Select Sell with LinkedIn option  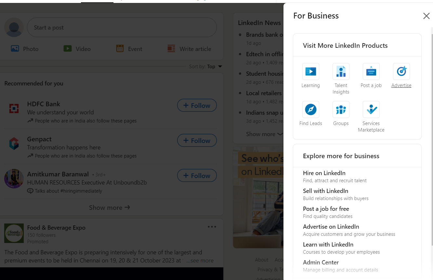325,191
